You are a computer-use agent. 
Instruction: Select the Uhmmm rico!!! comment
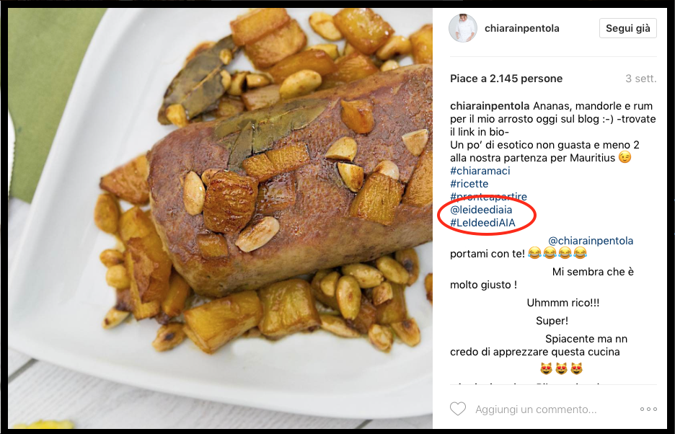click(563, 303)
